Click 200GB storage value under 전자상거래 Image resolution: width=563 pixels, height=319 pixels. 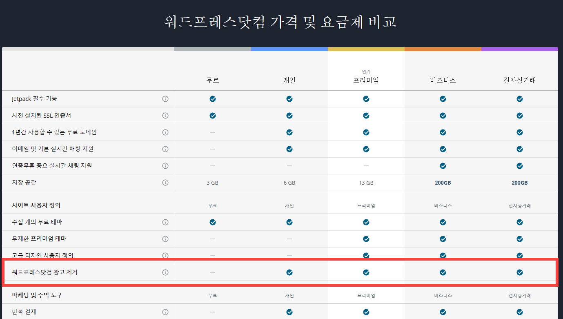pos(520,183)
